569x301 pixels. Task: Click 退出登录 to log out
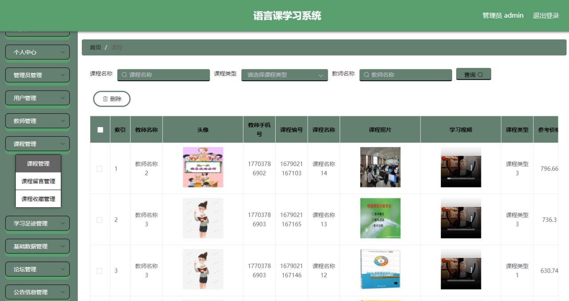tap(546, 16)
